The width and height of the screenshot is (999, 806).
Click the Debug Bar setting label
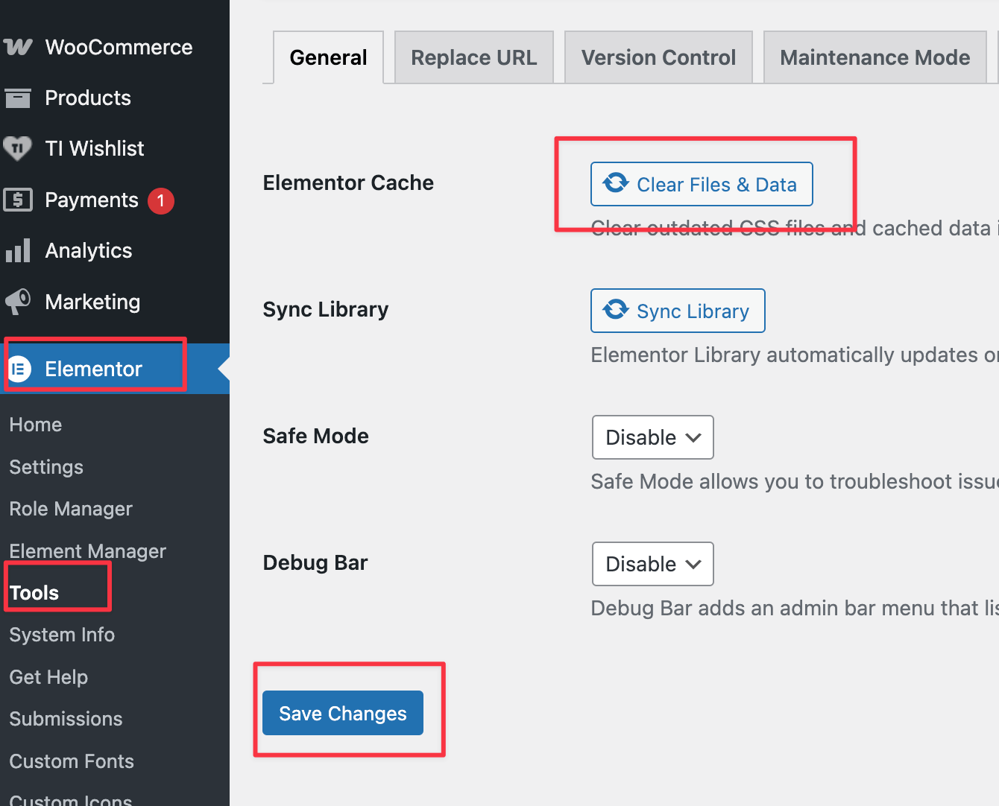315,562
